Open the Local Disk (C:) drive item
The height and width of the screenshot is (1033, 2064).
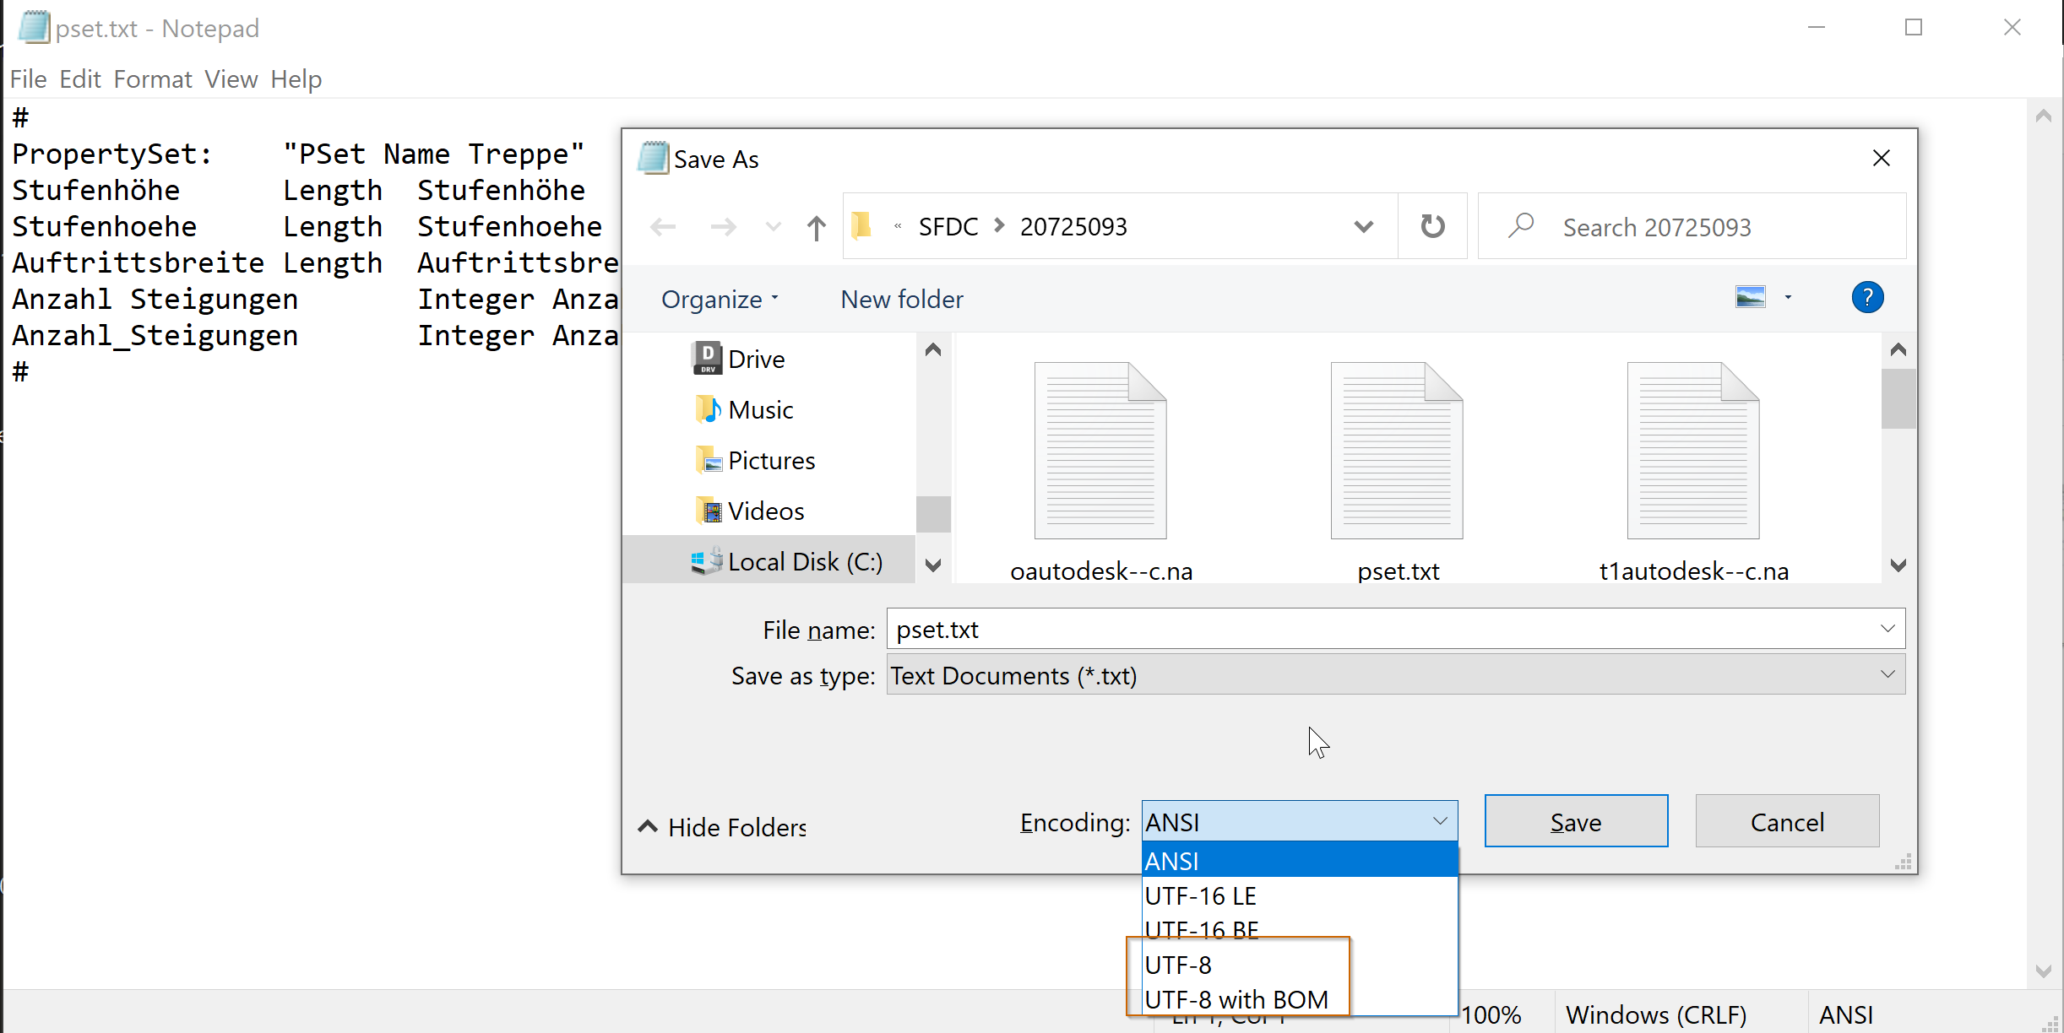[804, 562]
